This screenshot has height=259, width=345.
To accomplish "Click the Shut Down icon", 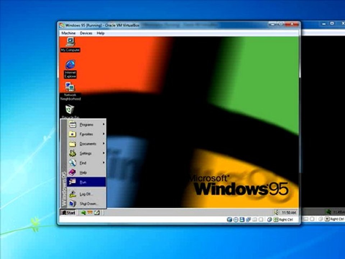I will 72,204.
